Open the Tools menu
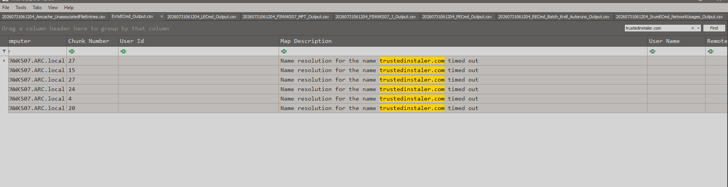This screenshot has width=728, height=187. (x=21, y=8)
